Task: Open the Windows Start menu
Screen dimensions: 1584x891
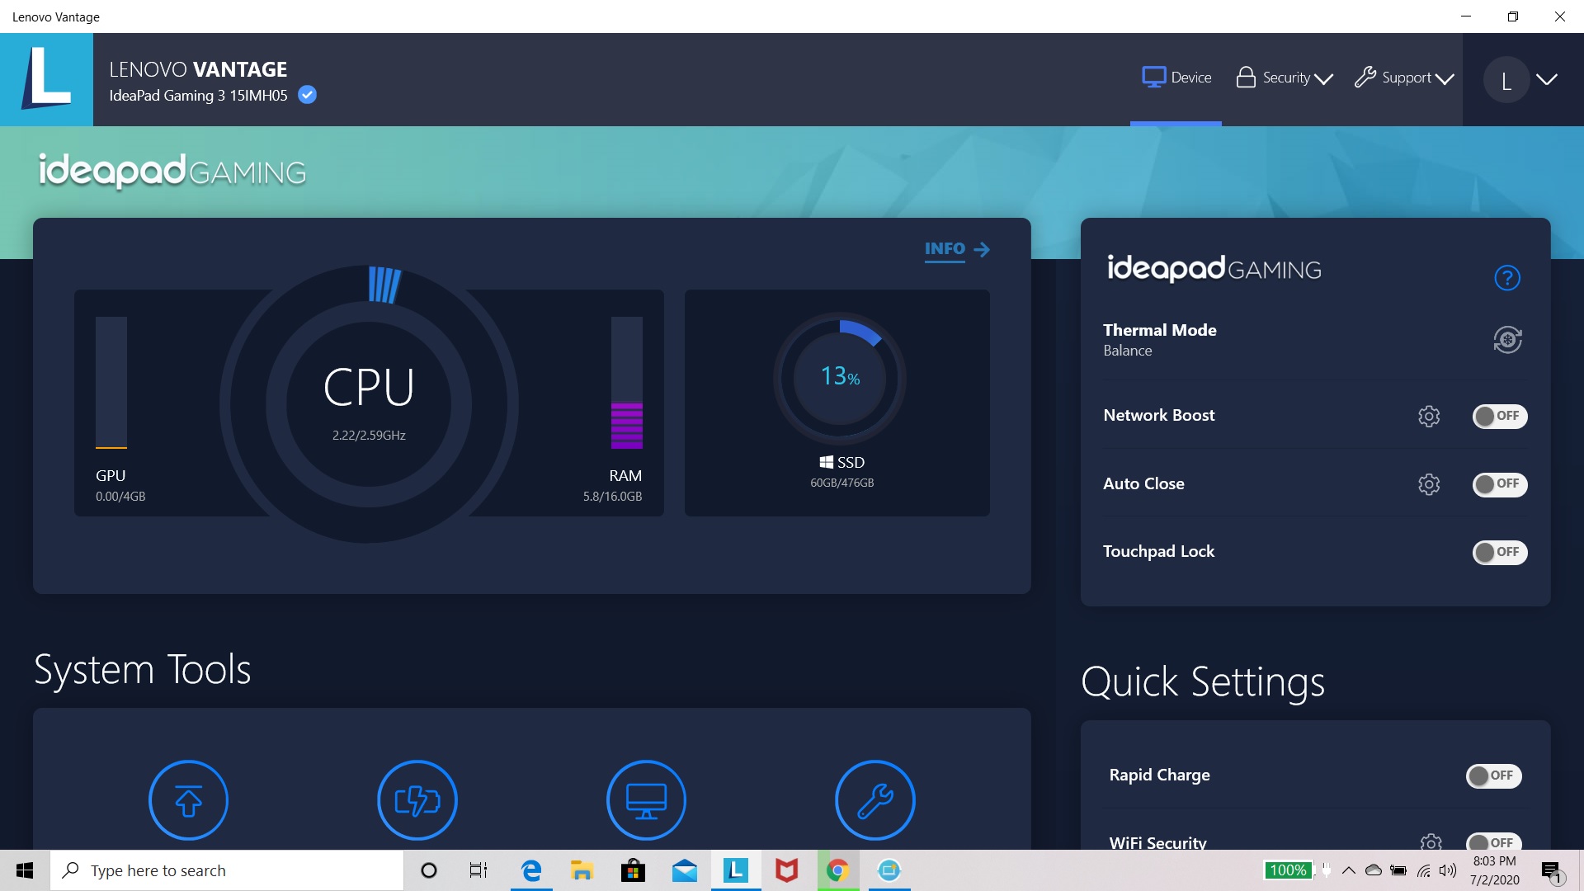Action: click(x=25, y=870)
